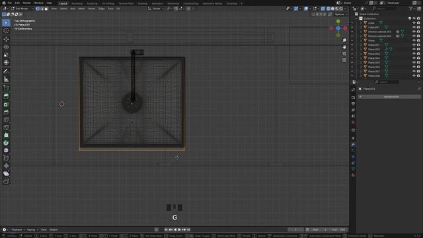Hide Plane.008 using its eye icon
This screenshot has width=423, height=238.
pos(414,76)
